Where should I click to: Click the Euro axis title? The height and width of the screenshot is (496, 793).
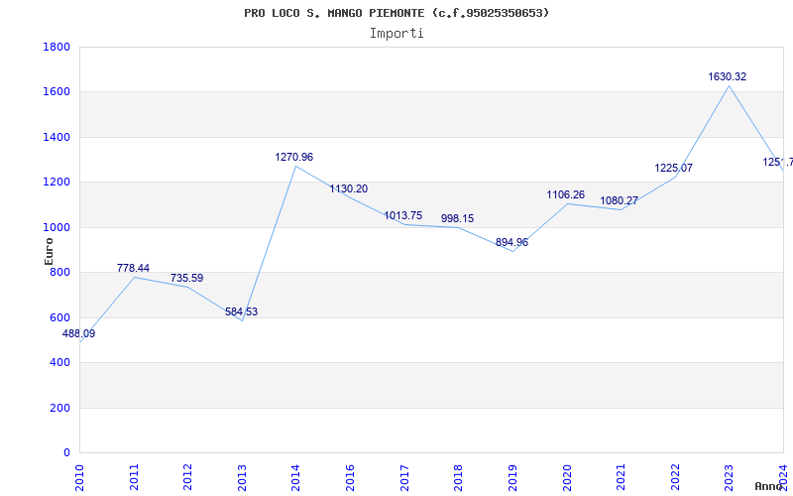pos(49,252)
